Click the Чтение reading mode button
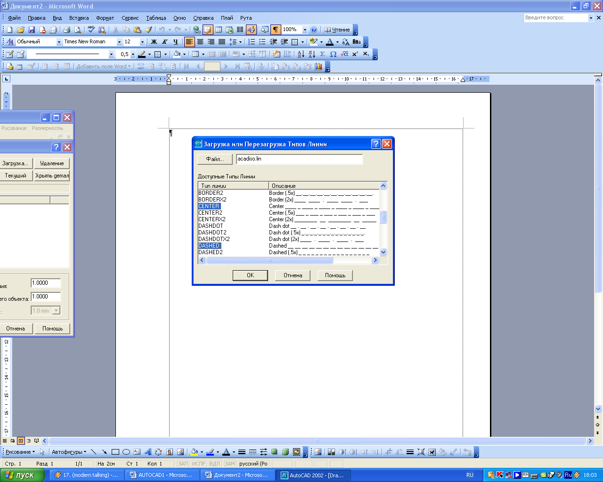Viewport: 603px width, 482px height. 337,30
